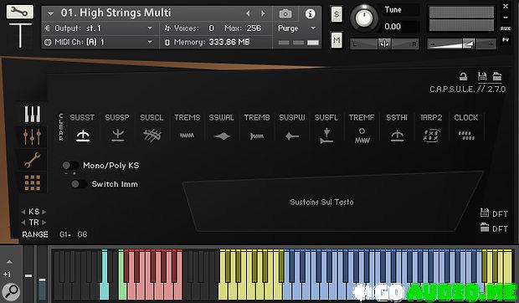Click the Max voices 256 value
This screenshot has width=519, height=303.
click(x=254, y=28)
